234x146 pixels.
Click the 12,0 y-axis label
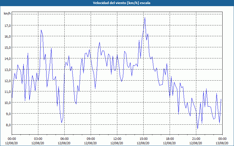(x=8, y=81)
